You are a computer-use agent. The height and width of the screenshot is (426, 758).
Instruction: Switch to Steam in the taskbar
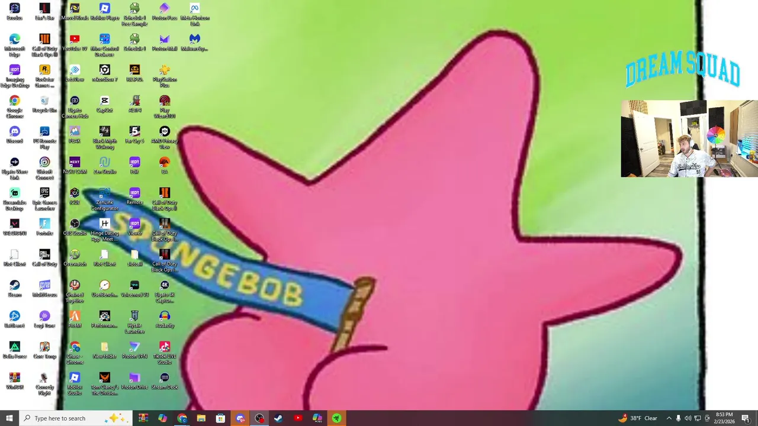278,418
